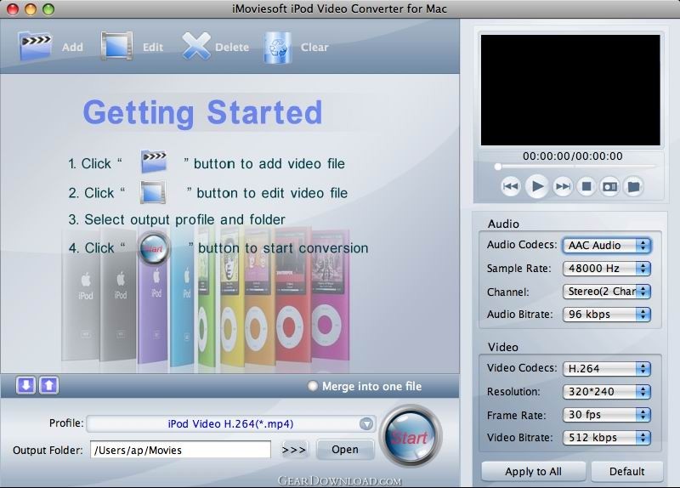Open the snapshot folder icon
The width and height of the screenshot is (680, 488).
click(x=633, y=186)
